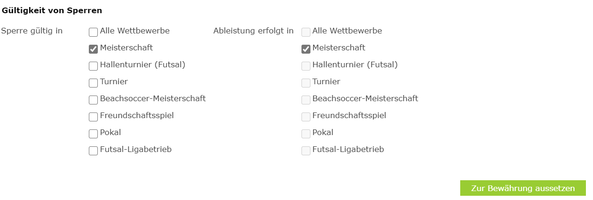Check Freundschaftsspiel under Sperre gültig in

tap(93, 117)
